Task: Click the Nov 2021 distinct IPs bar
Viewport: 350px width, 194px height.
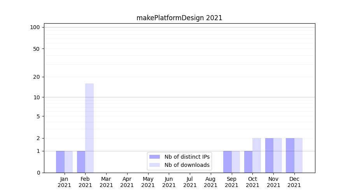Action: [x=269, y=155]
